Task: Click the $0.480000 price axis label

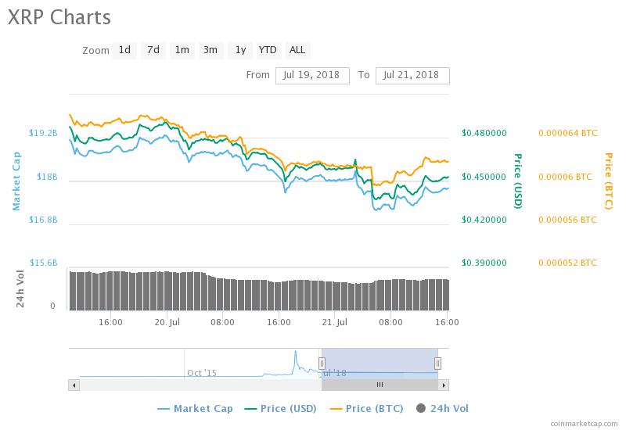Action: pyautogui.click(x=484, y=133)
